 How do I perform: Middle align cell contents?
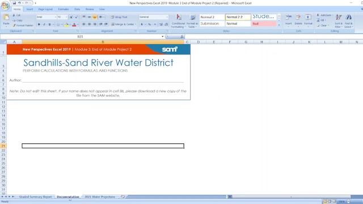pyautogui.click(x=90, y=17)
